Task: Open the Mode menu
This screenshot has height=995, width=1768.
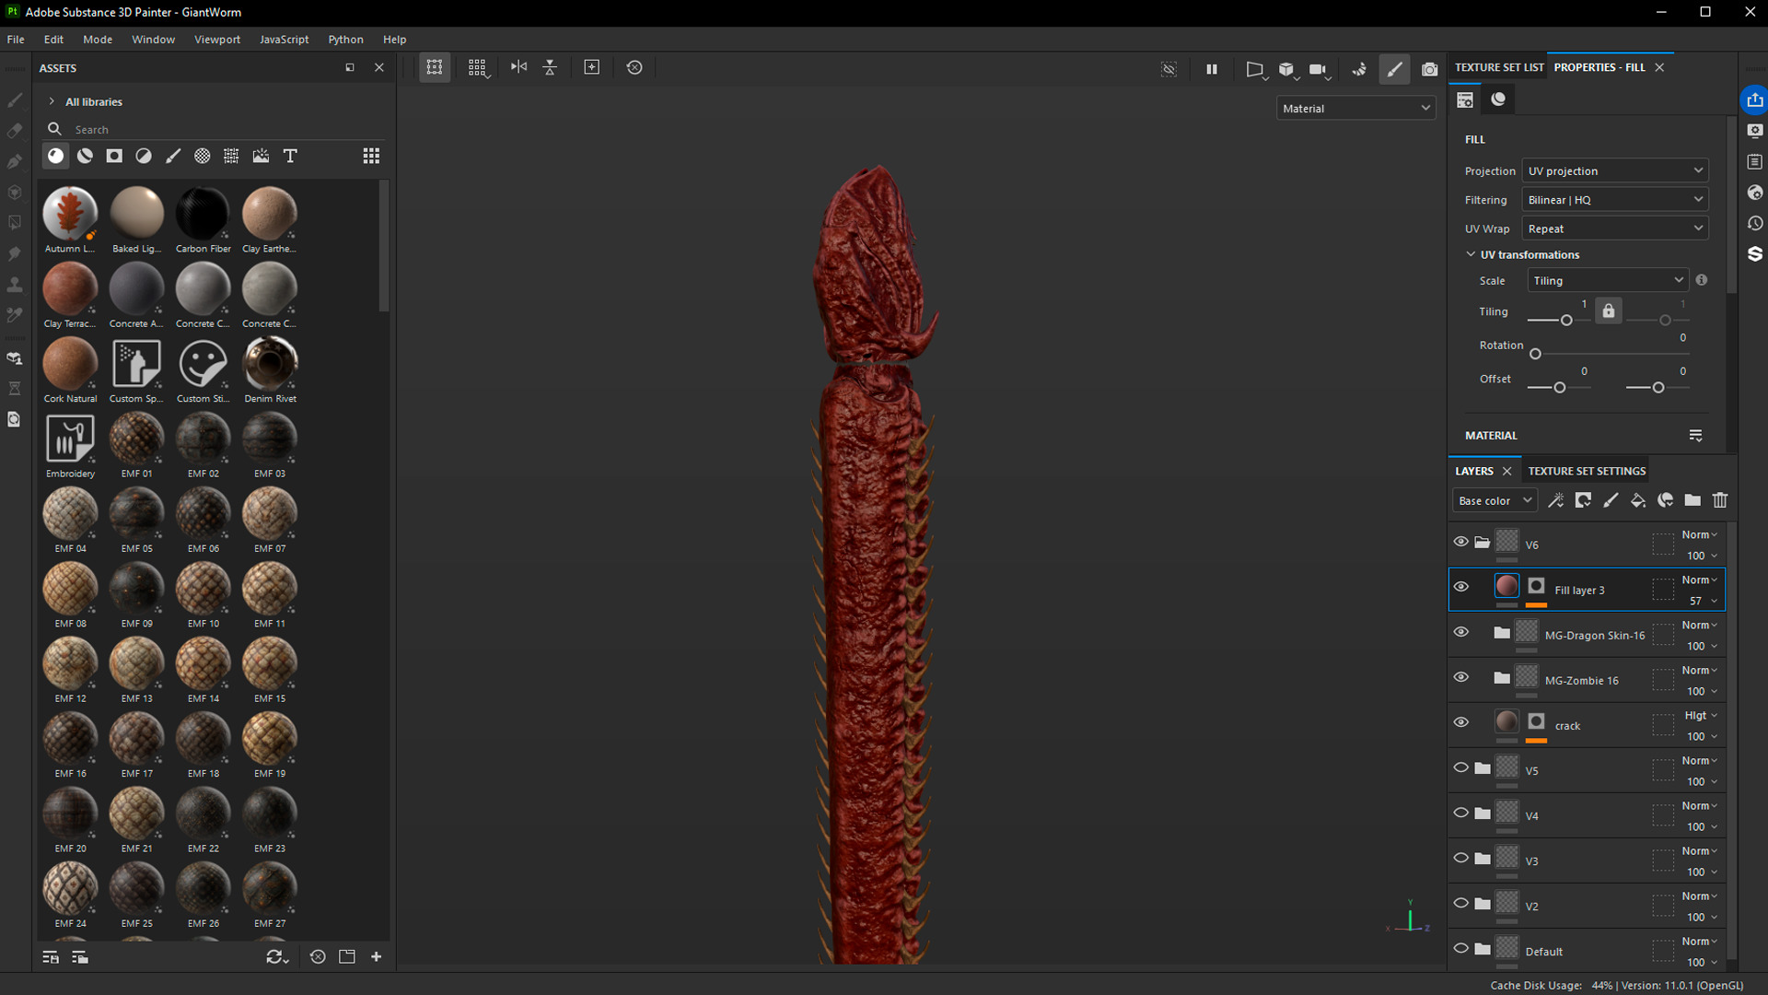Action: point(98,40)
